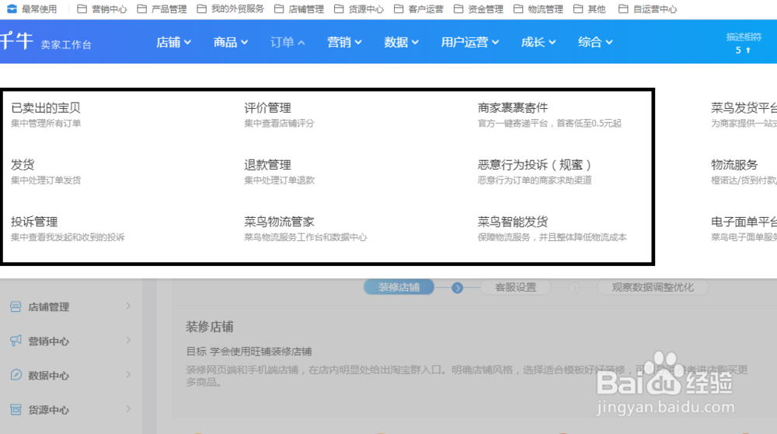
Task: Click the 千牛 logo
Action: pyautogui.click(x=16, y=40)
